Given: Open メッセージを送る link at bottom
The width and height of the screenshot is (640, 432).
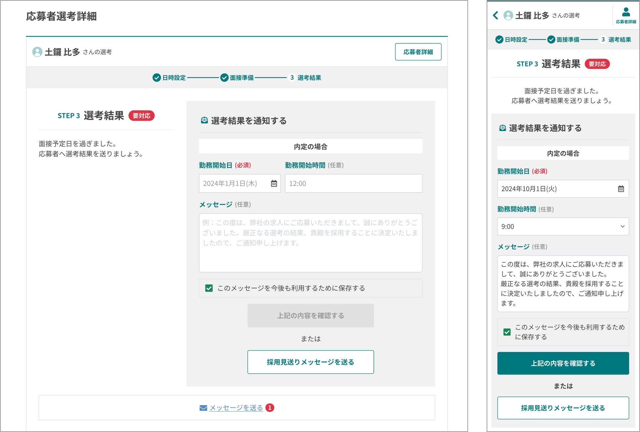Looking at the screenshot, I should point(236,408).
